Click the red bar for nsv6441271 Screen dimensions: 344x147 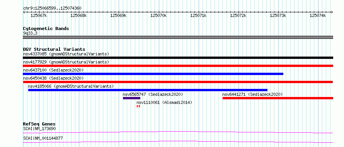(x=278, y=98)
